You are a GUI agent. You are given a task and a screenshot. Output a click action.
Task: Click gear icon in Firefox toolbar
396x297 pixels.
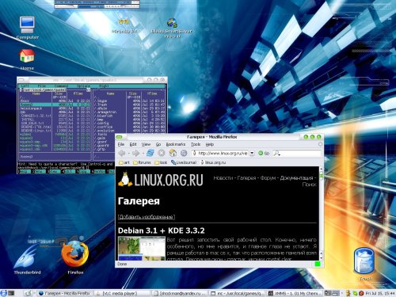(x=184, y=153)
